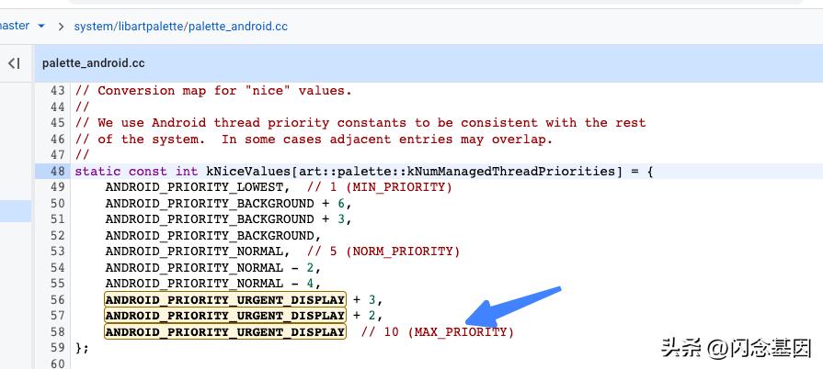Viewport: 823px width, 369px height.
Task: Click kNumManagedThreadPriorities symbol
Action: pos(509,171)
